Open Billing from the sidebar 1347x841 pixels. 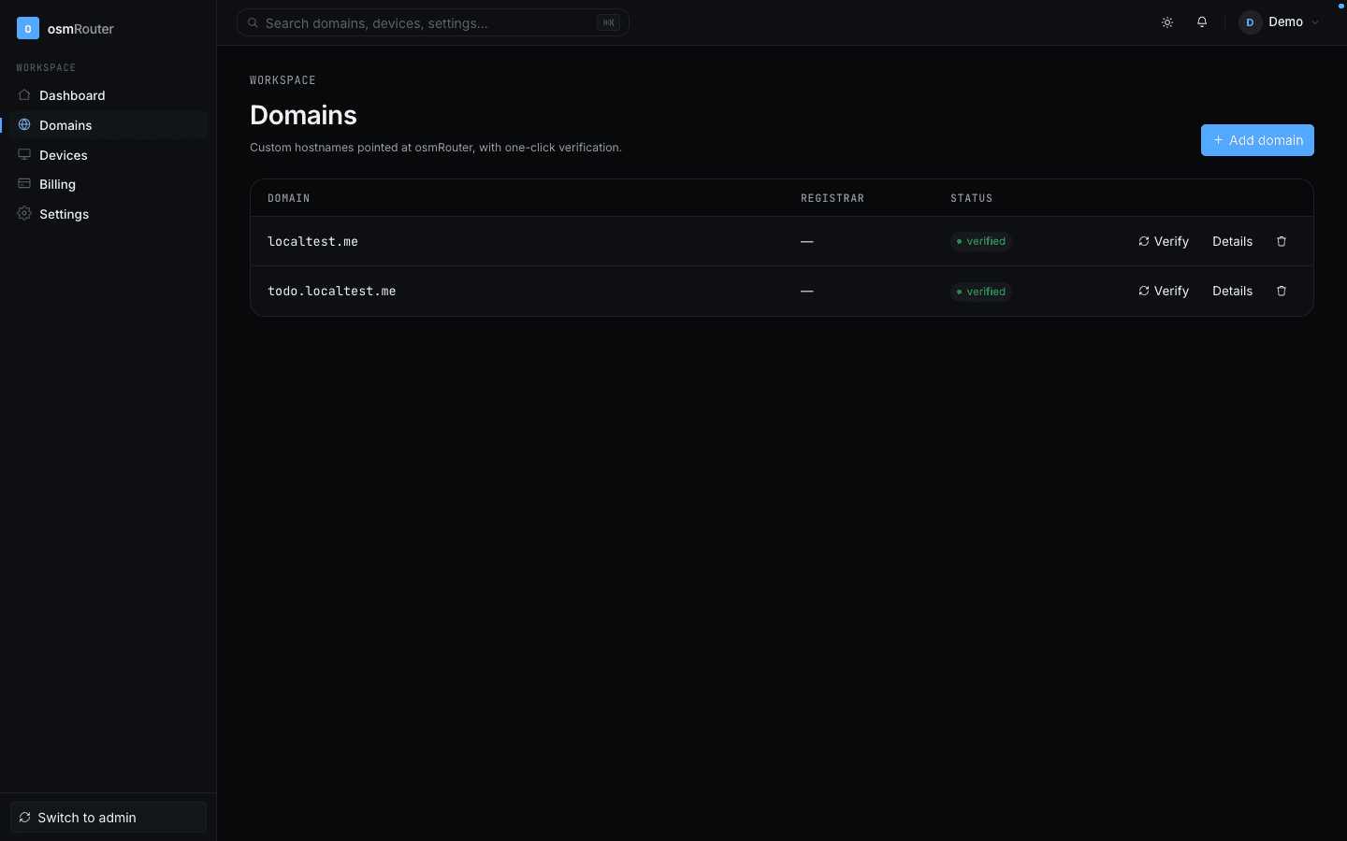coord(109,184)
